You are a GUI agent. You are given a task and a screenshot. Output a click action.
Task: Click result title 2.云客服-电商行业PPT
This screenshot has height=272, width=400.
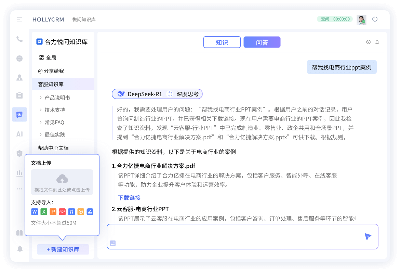point(140,209)
